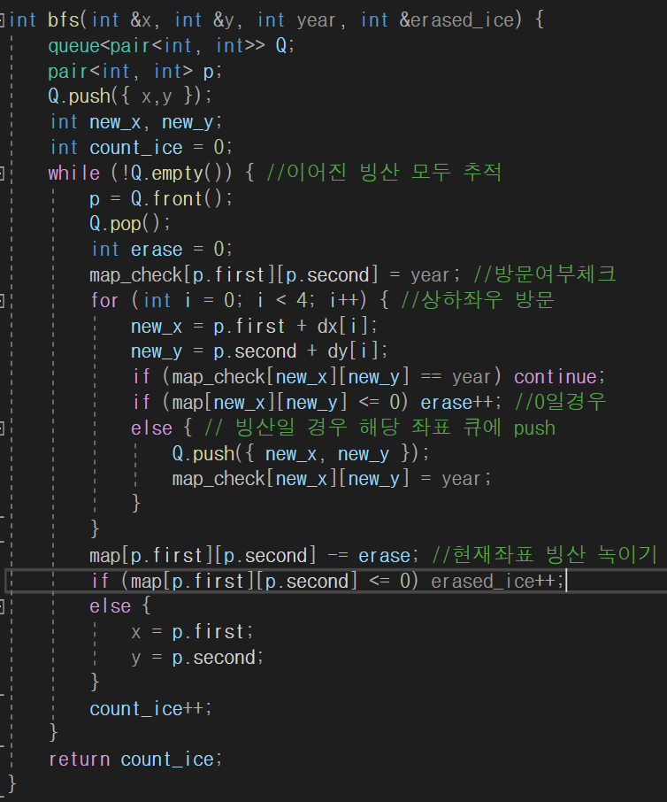Click the 'while' keyword
This screenshot has height=802, width=667.
click(x=74, y=173)
